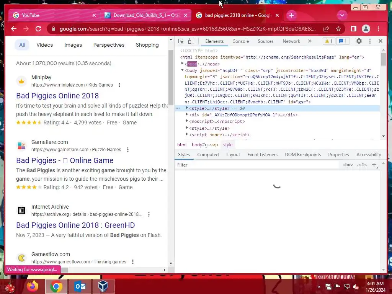Close the DevTools panel
The width and height of the screenshot is (392, 294).
[x=381, y=41]
